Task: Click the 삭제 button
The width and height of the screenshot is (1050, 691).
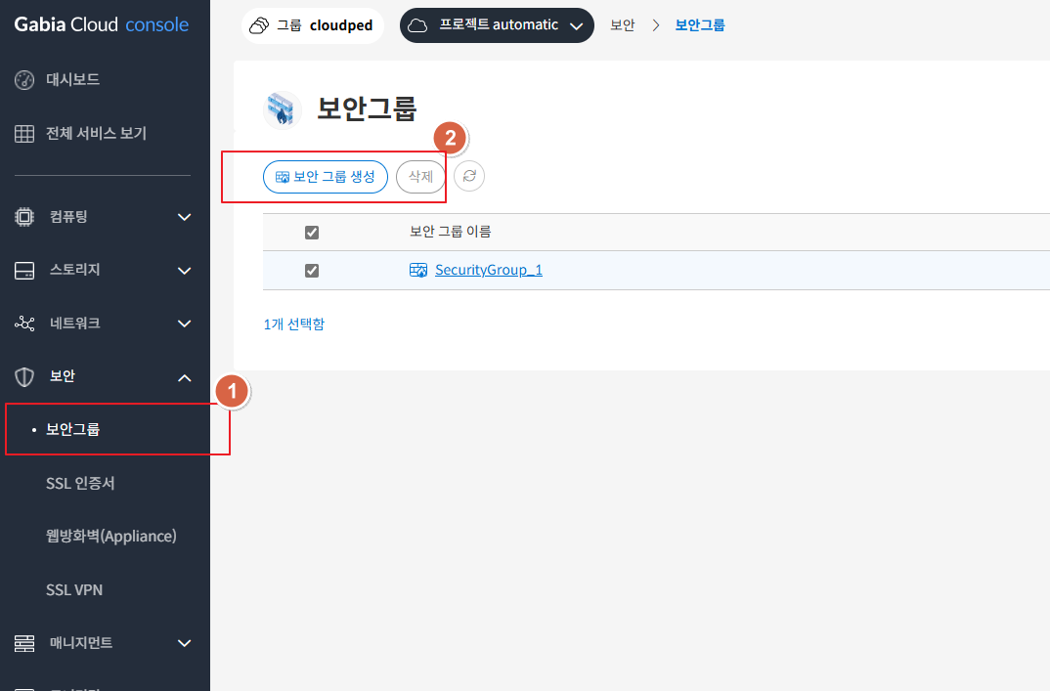Action: [x=420, y=177]
